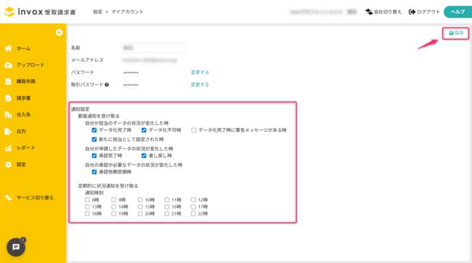The image size is (472, 263).
Task: Check データ化完了時に警告メッセージがある時 checkbox
Action: (x=194, y=130)
